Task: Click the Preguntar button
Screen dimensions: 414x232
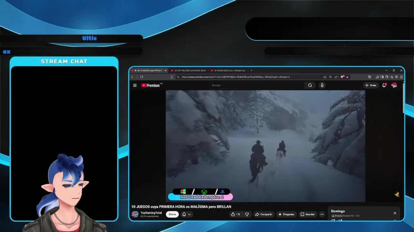Action: coord(286,214)
